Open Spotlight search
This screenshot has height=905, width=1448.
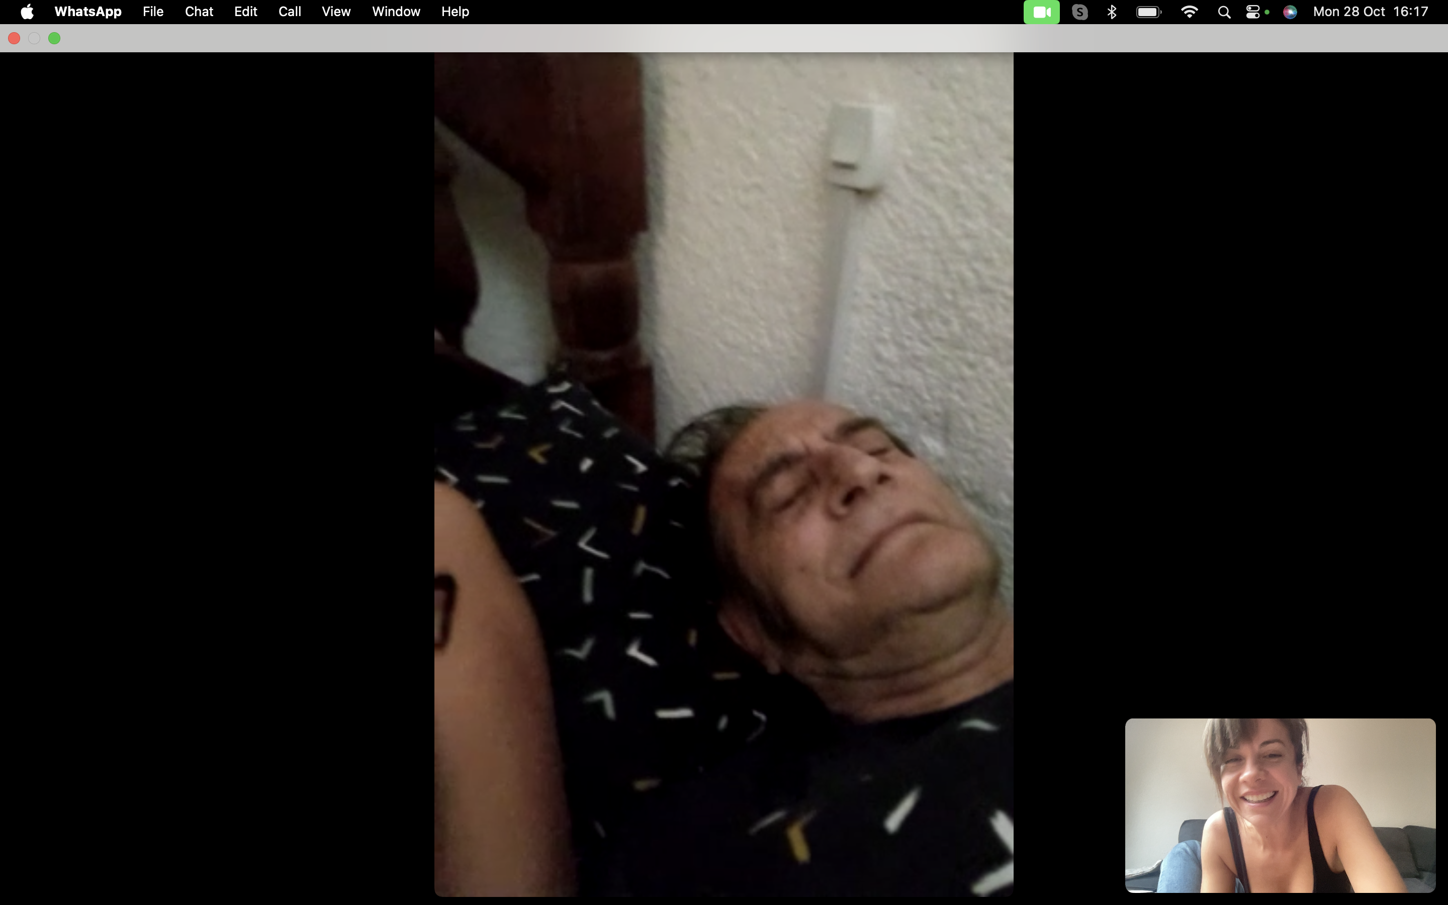[x=1224, y=12]
